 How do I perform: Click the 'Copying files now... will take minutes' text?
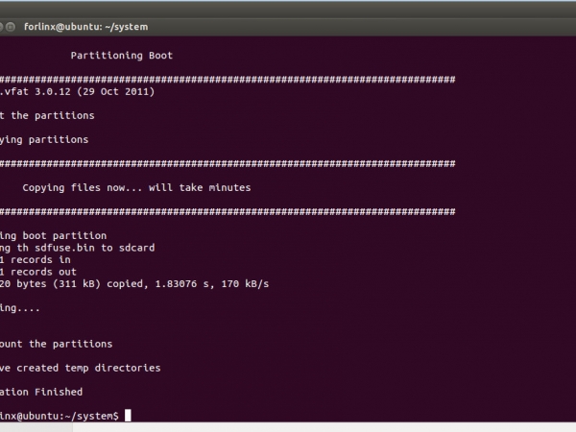coord(136,187)
